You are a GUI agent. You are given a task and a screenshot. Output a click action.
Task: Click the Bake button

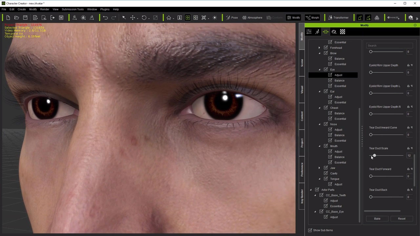coord(377,219)
